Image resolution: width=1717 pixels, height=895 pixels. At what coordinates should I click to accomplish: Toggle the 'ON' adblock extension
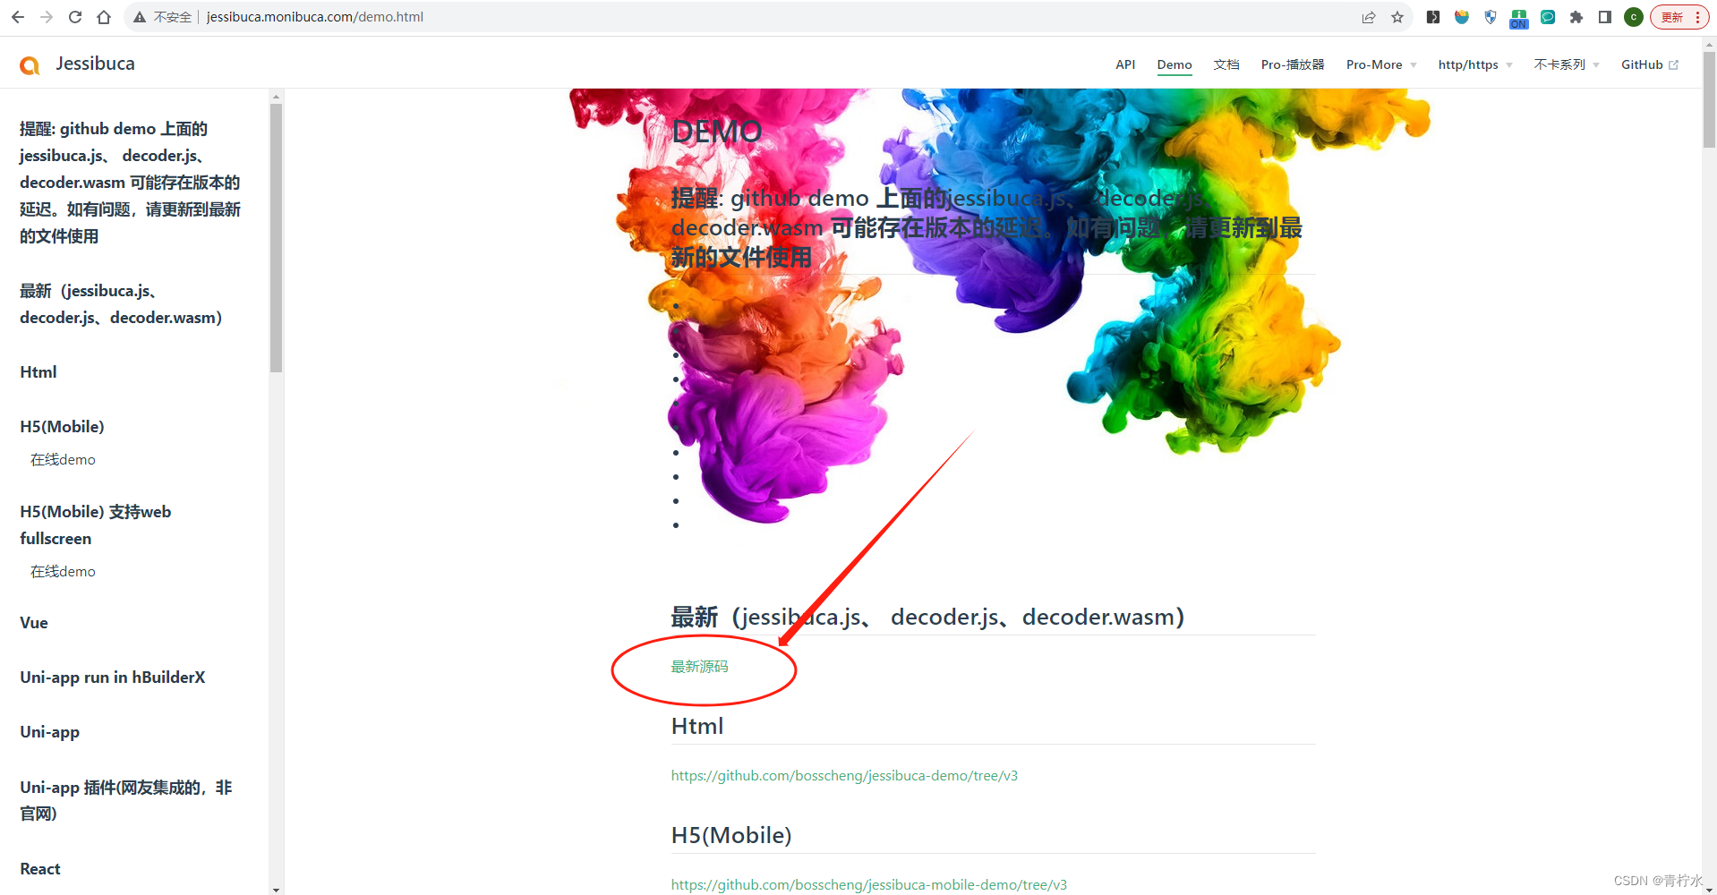point(1518,17)
